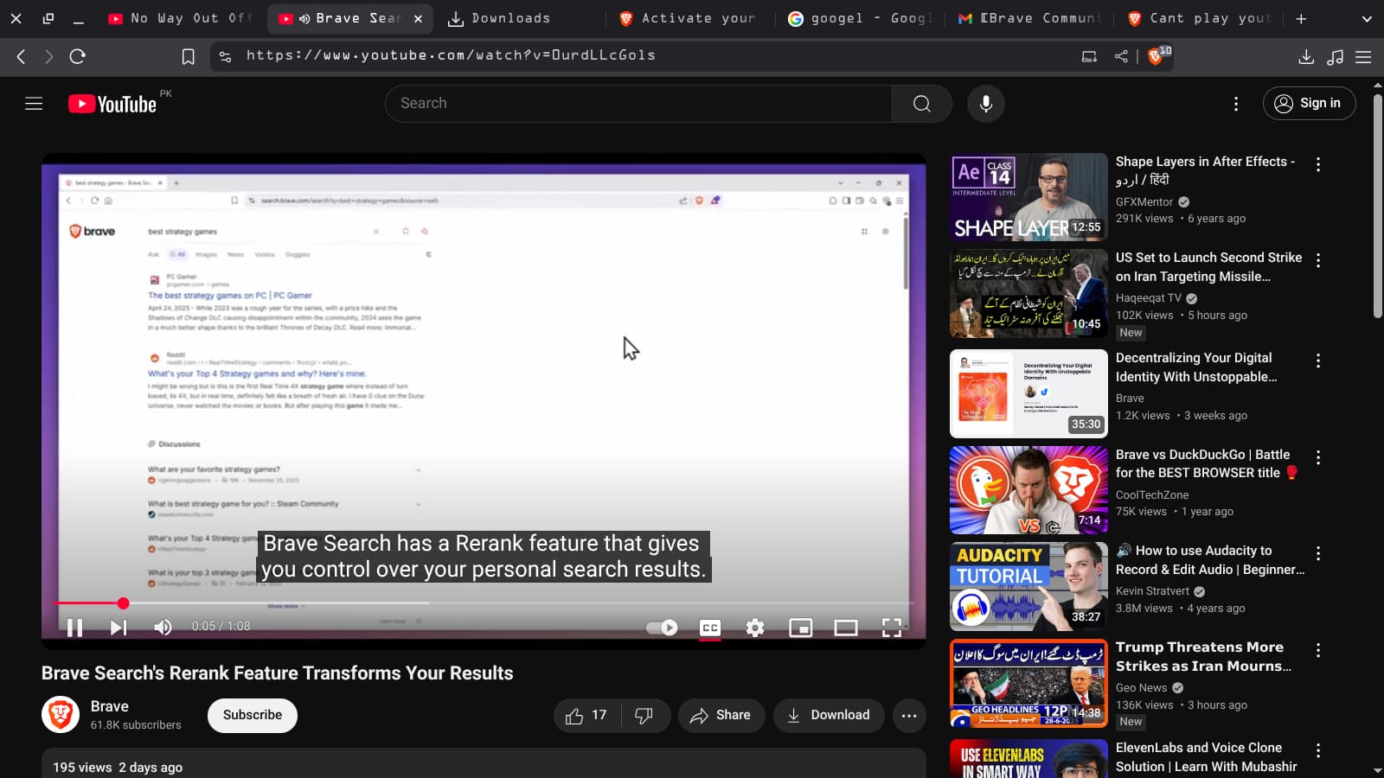Click the search magnifier button

(x=922, y=104)
